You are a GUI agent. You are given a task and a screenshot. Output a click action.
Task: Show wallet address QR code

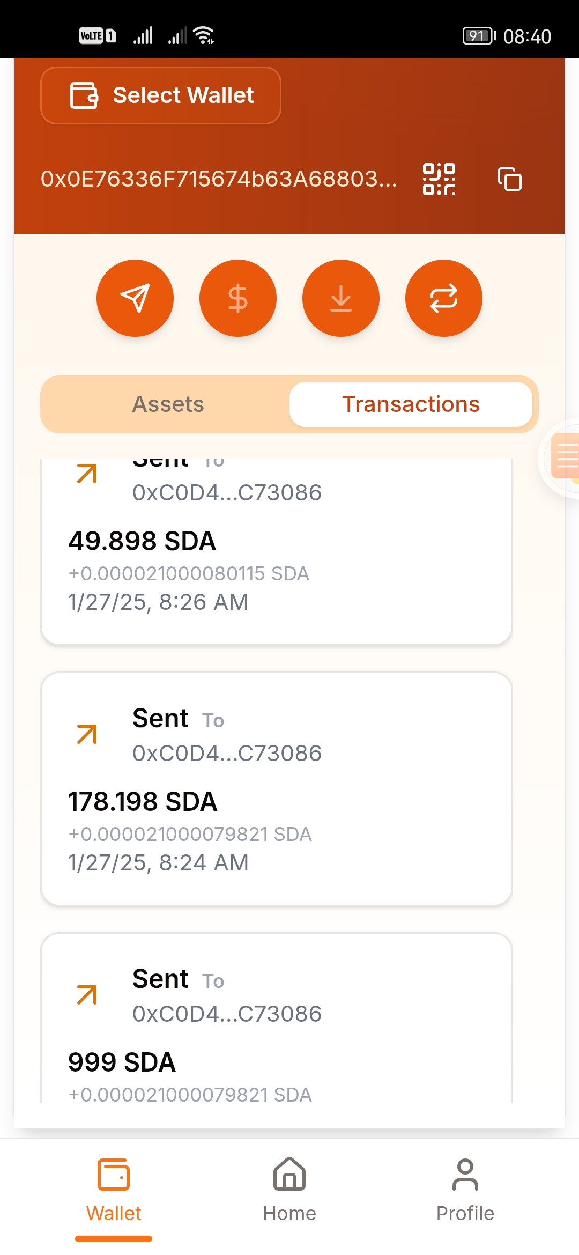[439, 179]
